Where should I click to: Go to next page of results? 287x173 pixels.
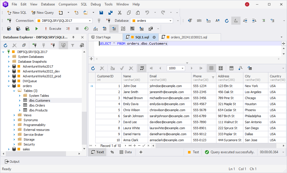(191, 68)
